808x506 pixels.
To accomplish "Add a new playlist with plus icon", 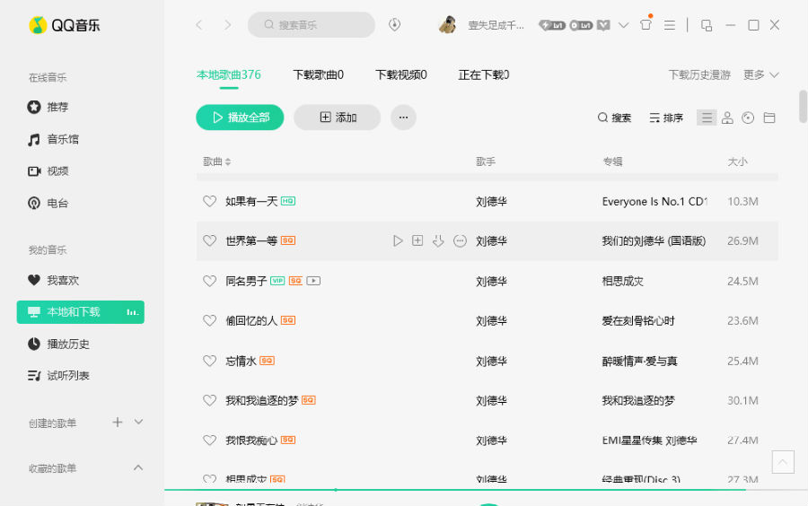I will [118, 422].
